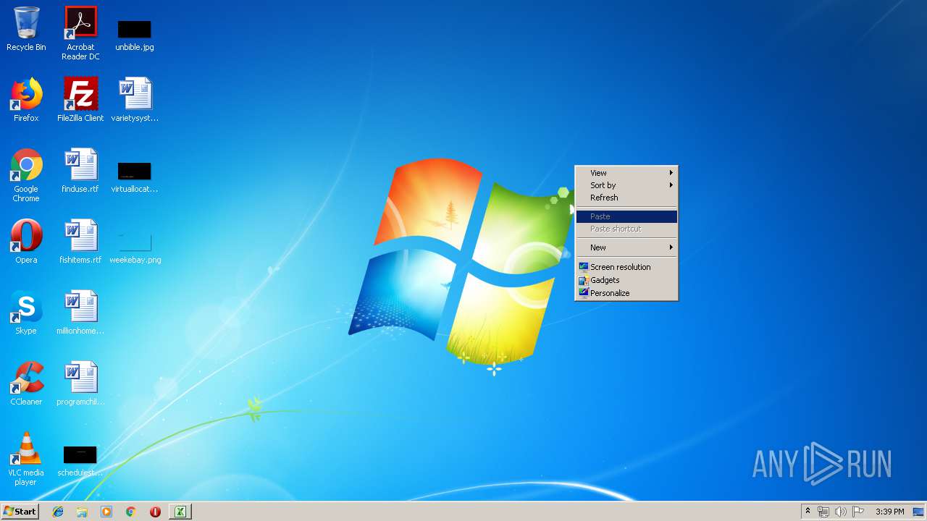Viewport: 927px width, 521px height.
Task: Open Windows Media Player taskbar icon
Action: coord(106,512)
